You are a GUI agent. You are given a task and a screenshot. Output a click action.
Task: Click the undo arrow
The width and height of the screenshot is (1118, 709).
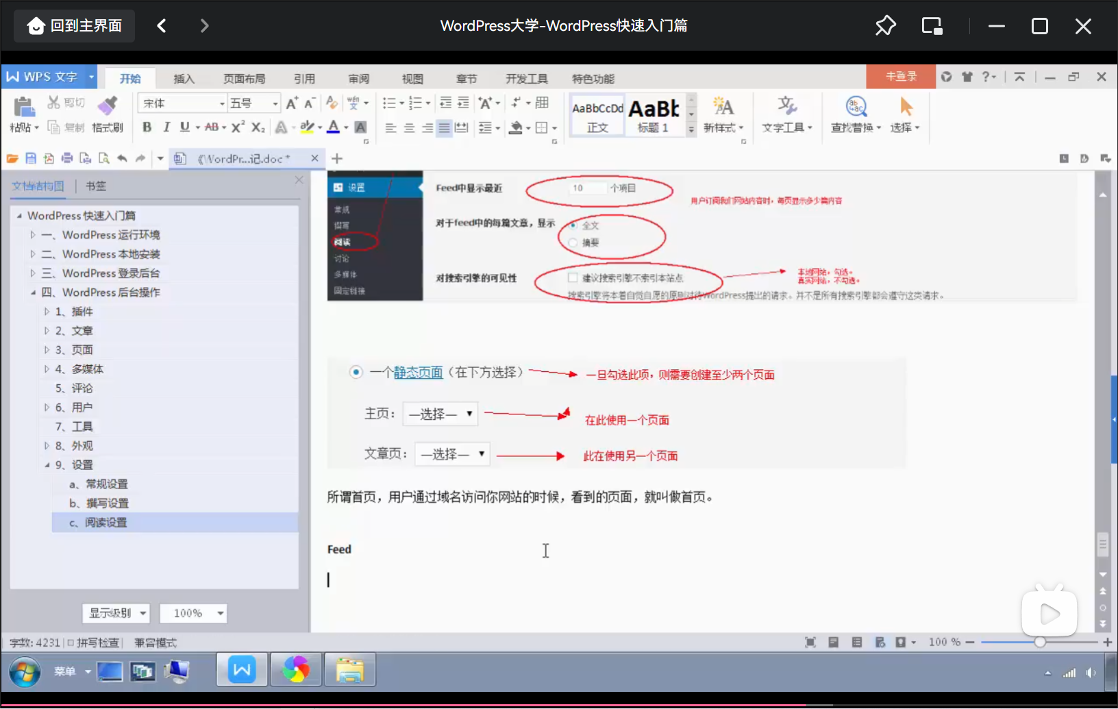122,158
